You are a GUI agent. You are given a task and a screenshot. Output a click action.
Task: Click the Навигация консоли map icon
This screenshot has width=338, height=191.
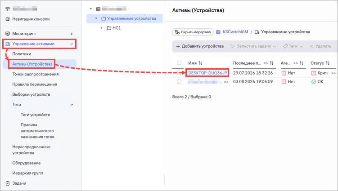[8, 19]
